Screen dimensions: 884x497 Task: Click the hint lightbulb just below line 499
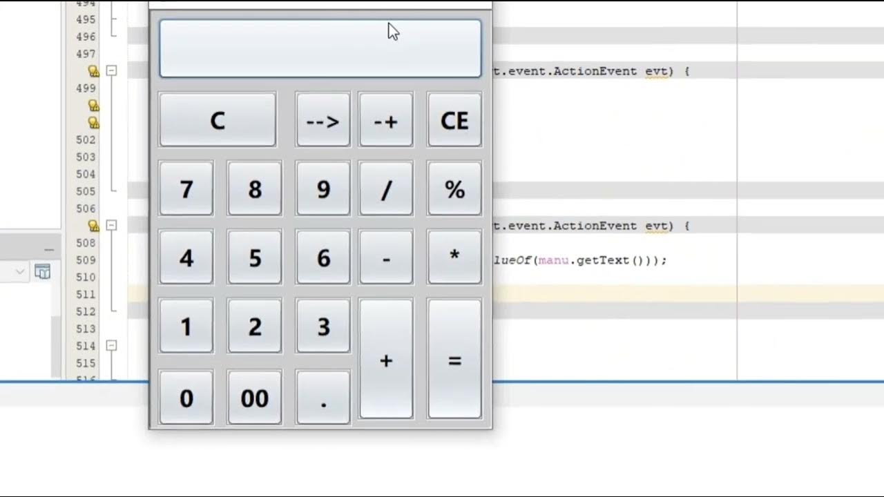(94, 106)
